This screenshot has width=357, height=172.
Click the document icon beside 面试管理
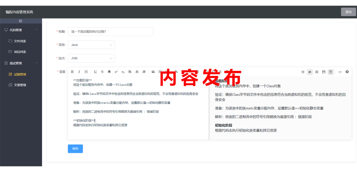click(x=6, y=63)
